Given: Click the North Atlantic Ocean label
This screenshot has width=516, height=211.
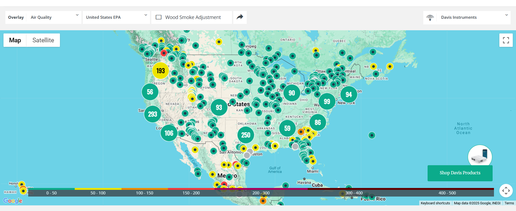Looking at the screenshot, I should coord(463,128).
